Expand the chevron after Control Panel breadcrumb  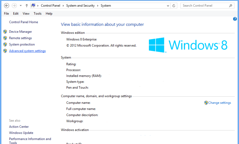64,6
